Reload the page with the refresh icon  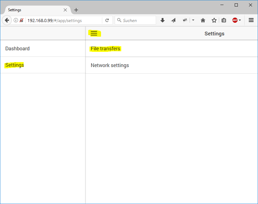pos(107,20)
